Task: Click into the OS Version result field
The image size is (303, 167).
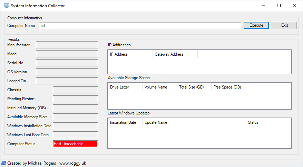Action: (67, 72)
